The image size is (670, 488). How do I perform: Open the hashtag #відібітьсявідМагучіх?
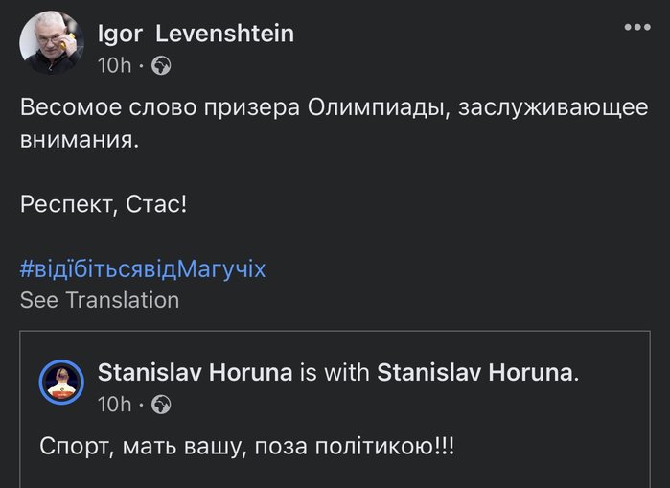[143, 269]
